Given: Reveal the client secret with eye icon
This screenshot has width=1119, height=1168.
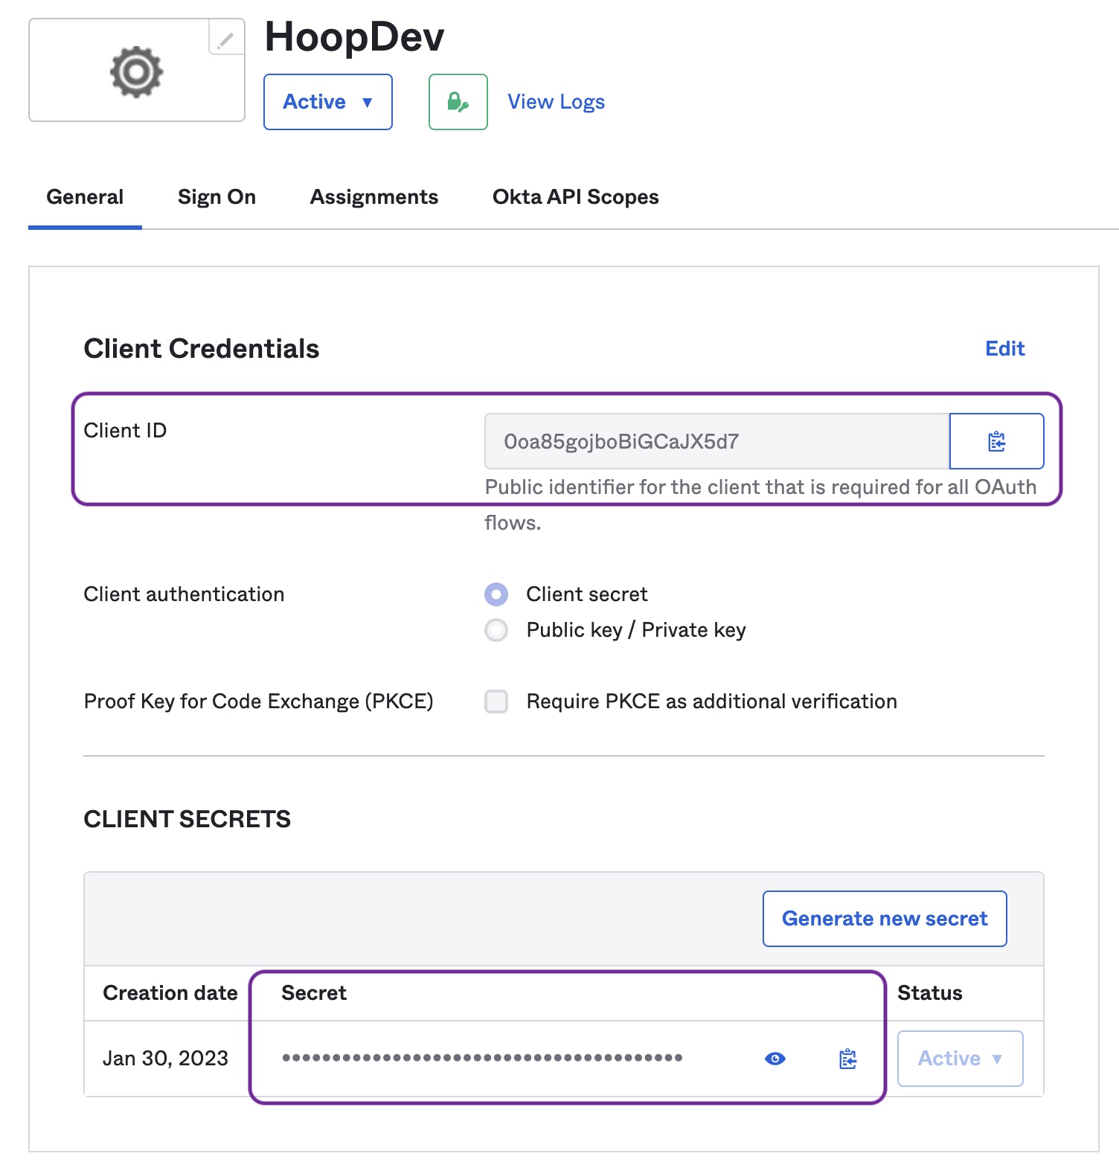Looking at the screenshot, I should 775,1059.
